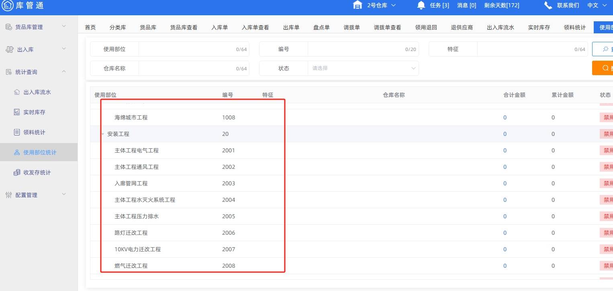Select the 路灯迁改工程 row
Screen dimensions: 613x291
tap(131, 233)
